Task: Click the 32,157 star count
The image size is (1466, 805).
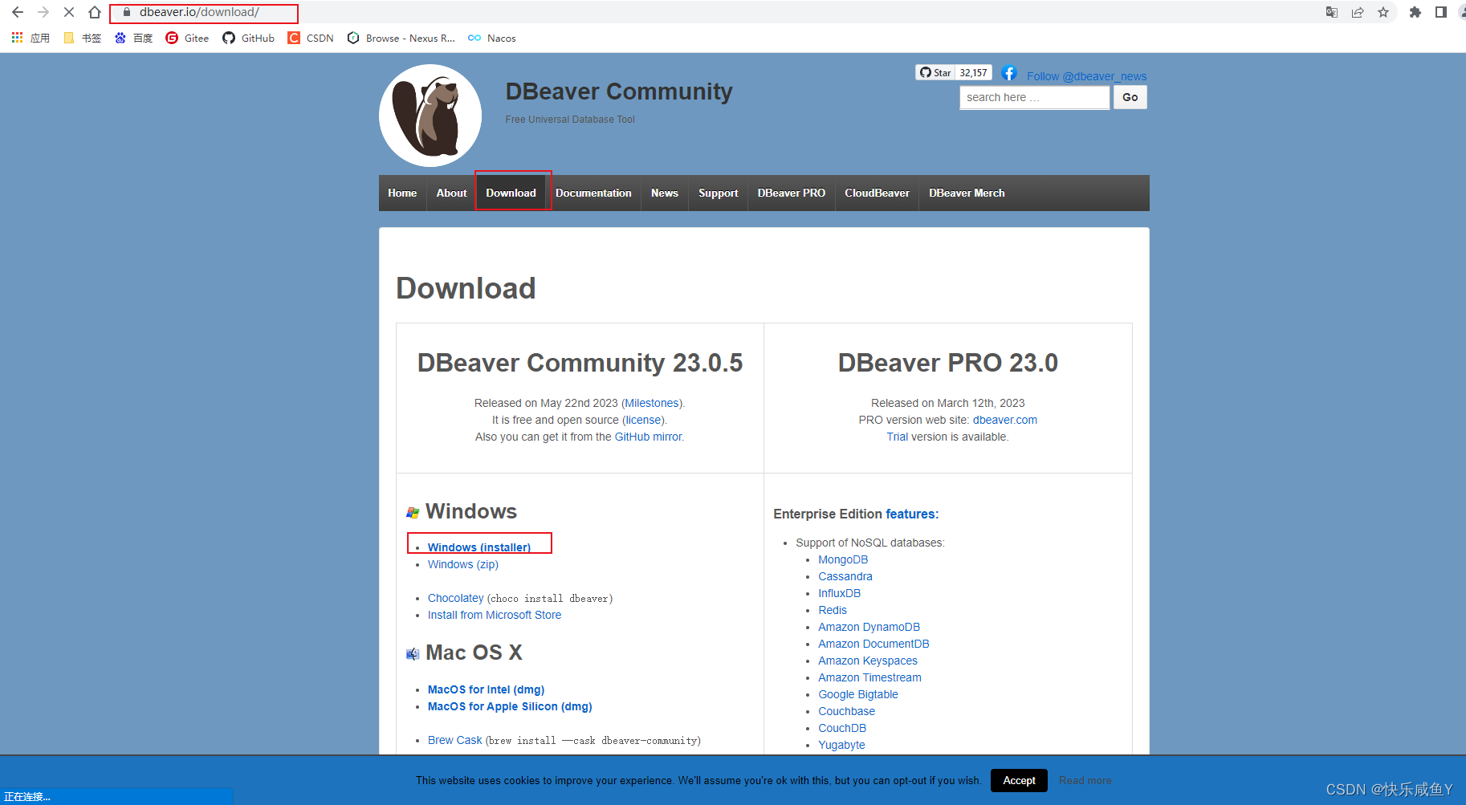Action: pos(973,72)
